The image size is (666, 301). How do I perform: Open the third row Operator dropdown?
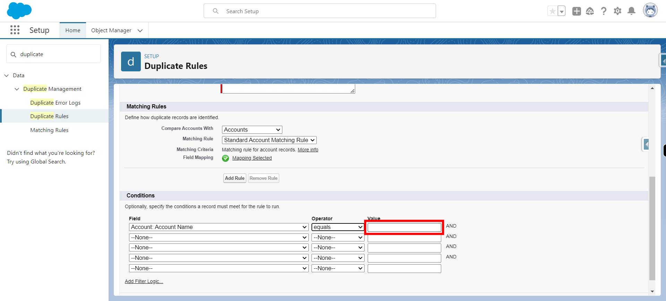338,248
